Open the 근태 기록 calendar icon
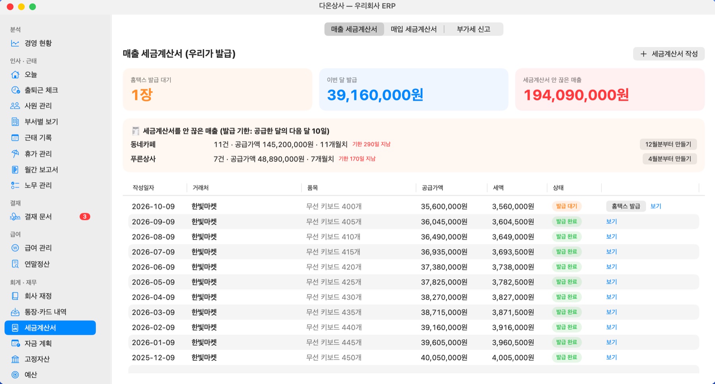The height and width of the screenshot is (384, 715). point(15,138)
